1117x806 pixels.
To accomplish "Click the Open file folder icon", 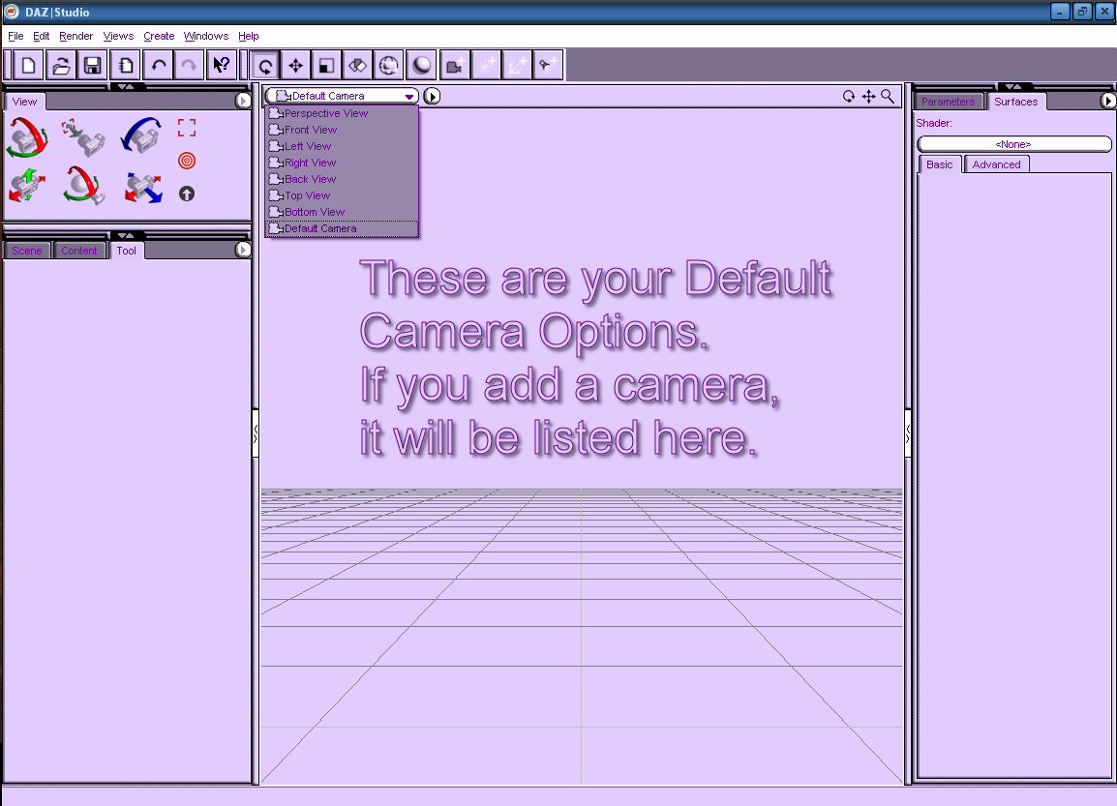I will click(x=61, y=66).
